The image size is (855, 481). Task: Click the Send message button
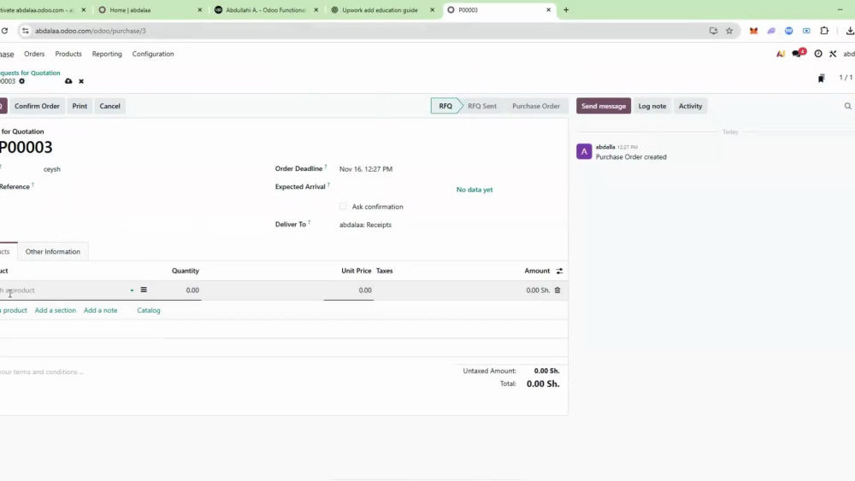604,106
